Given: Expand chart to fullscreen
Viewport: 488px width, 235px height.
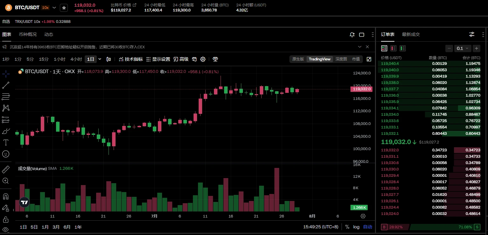Looking at the screenshot, I should click(369, 59).
